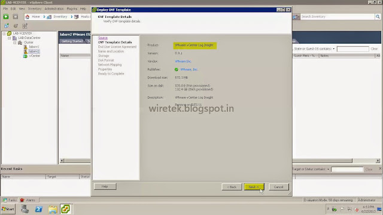
Task: Click the VMware Inc. vendor link
Action: point(183,62)
